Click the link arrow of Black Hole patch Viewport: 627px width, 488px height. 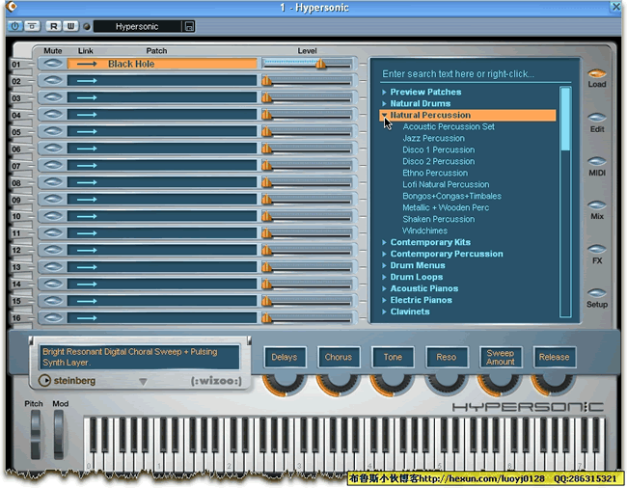(87, 64)
